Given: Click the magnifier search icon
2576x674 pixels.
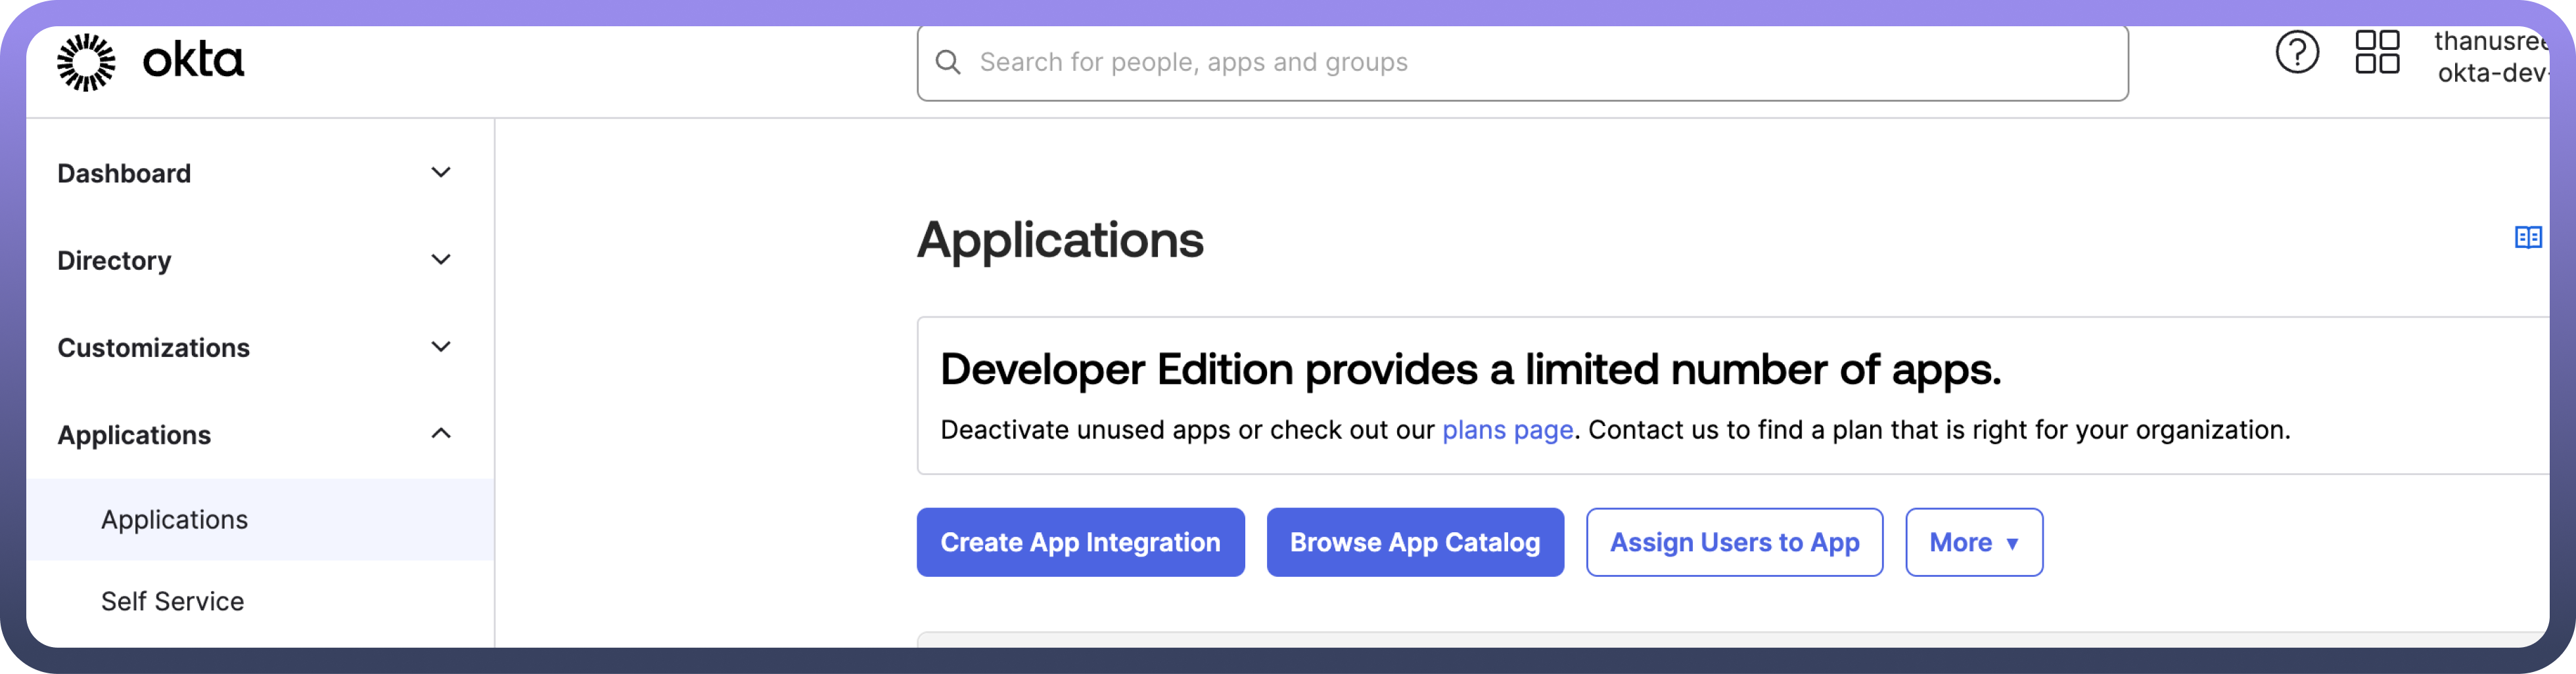Looking at the screenshot, I should [x=947, y=63].
